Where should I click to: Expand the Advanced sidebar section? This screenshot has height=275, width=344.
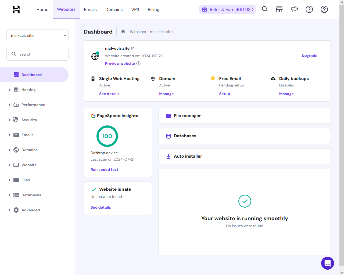31,210
